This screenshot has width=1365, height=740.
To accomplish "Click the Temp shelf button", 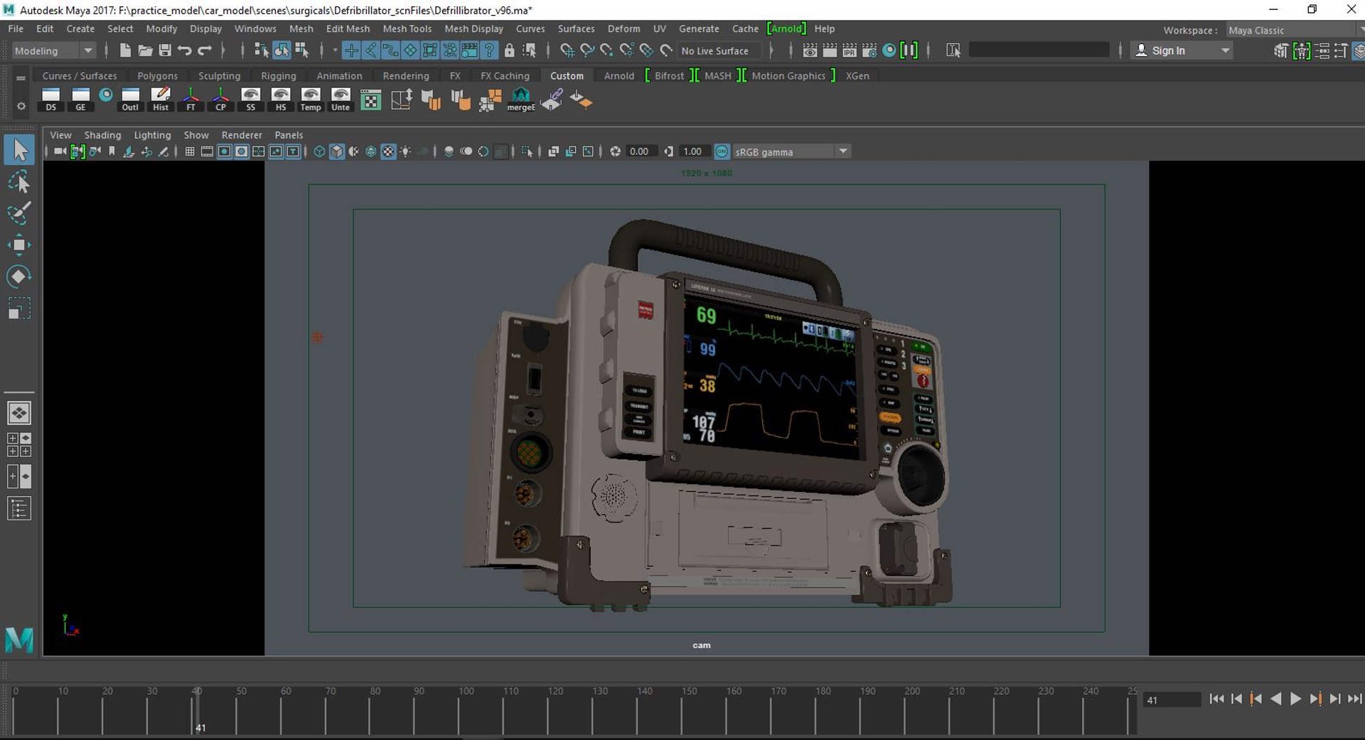I will (x=311, y=100).
